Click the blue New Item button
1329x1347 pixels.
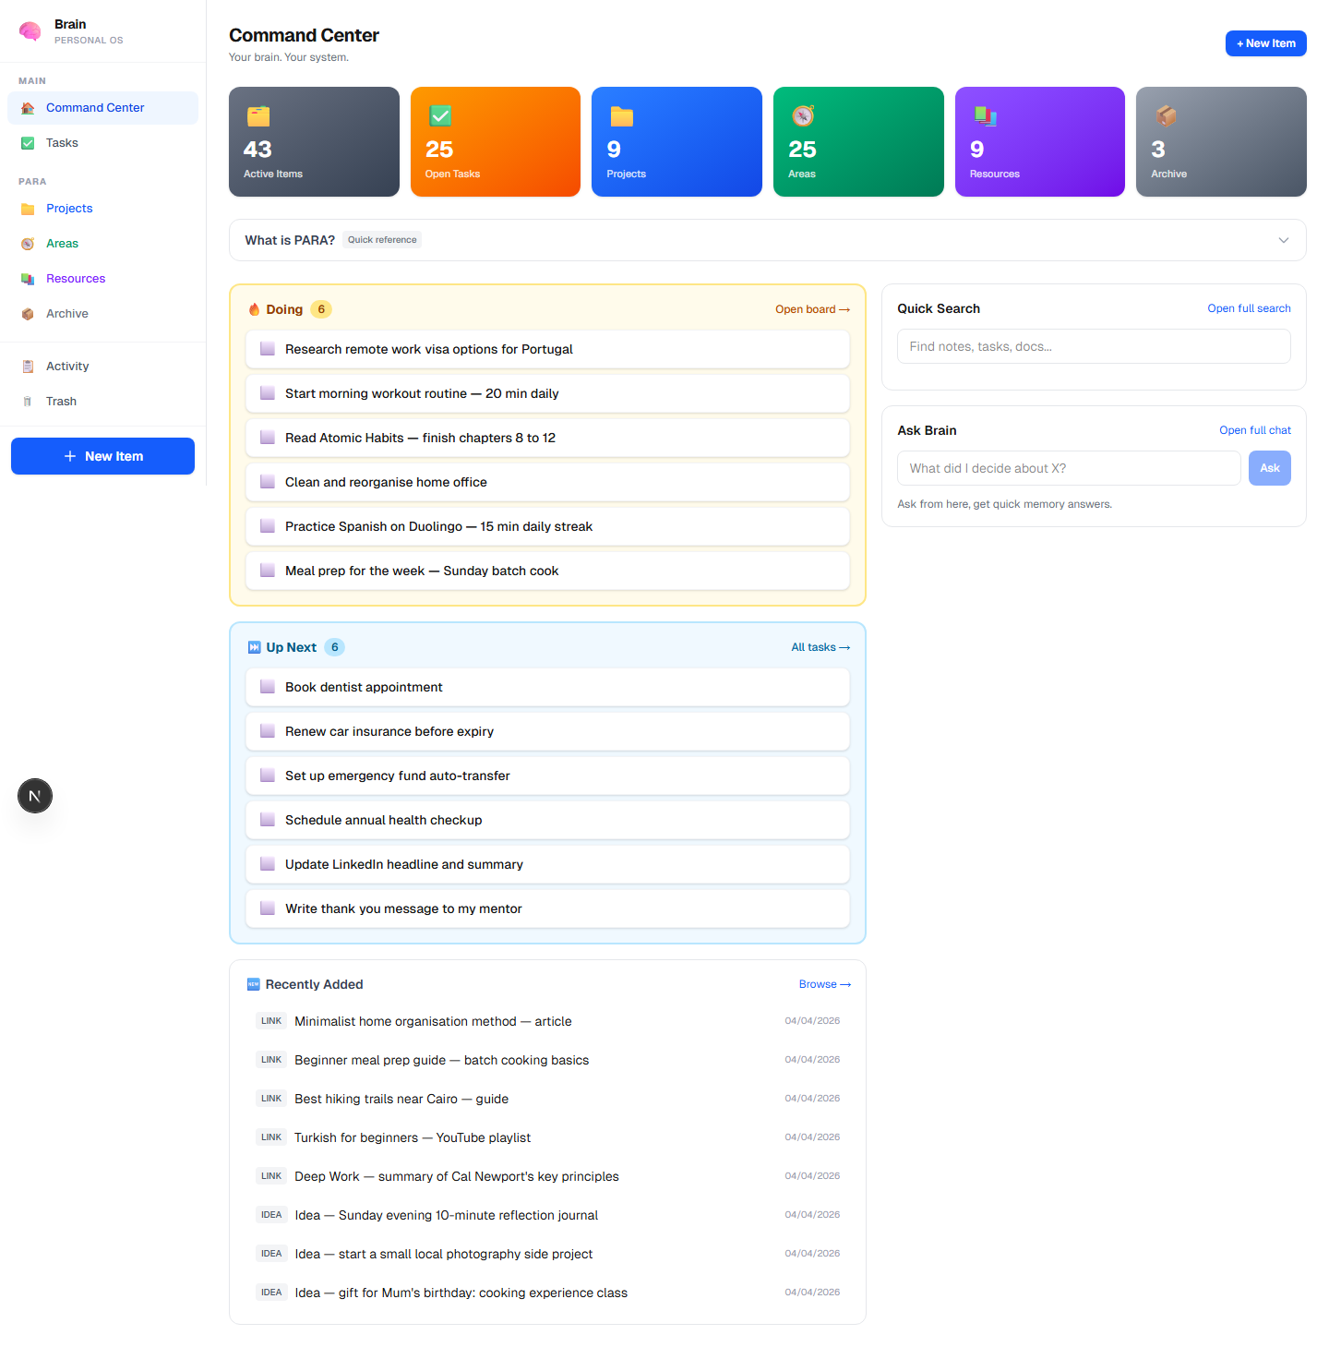102,455
